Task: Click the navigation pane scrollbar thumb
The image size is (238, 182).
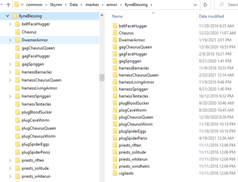Action: 102,77
